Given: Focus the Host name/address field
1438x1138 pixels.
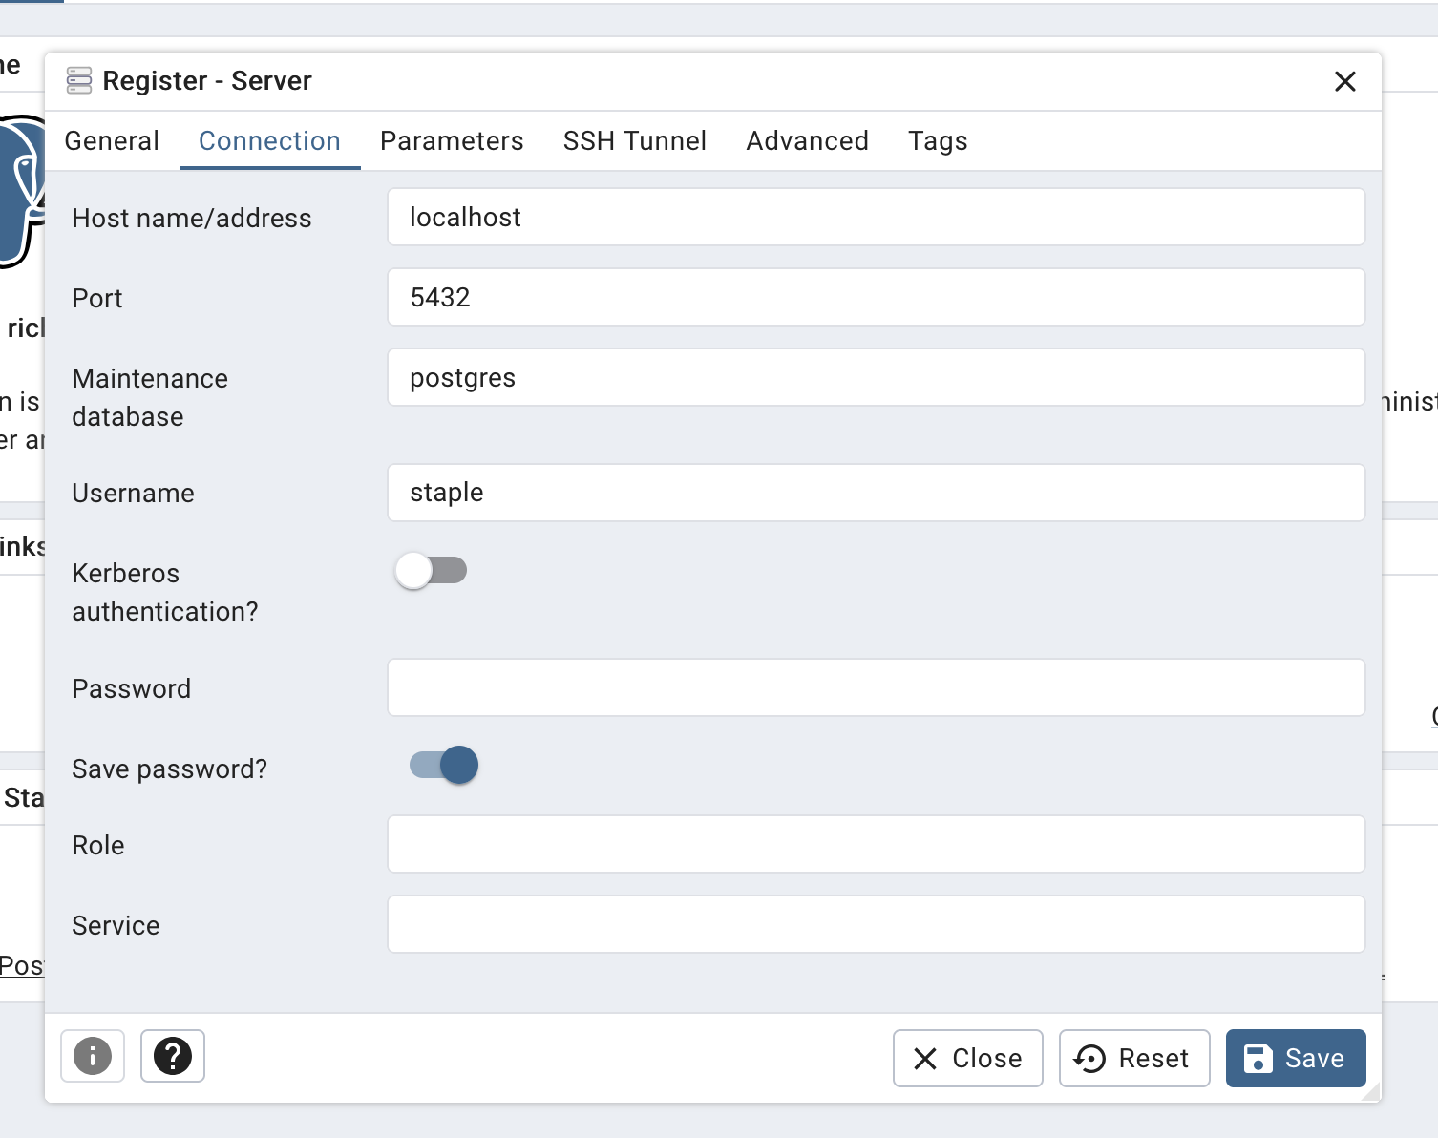Looking at the screenshot, I should point(876,218).
